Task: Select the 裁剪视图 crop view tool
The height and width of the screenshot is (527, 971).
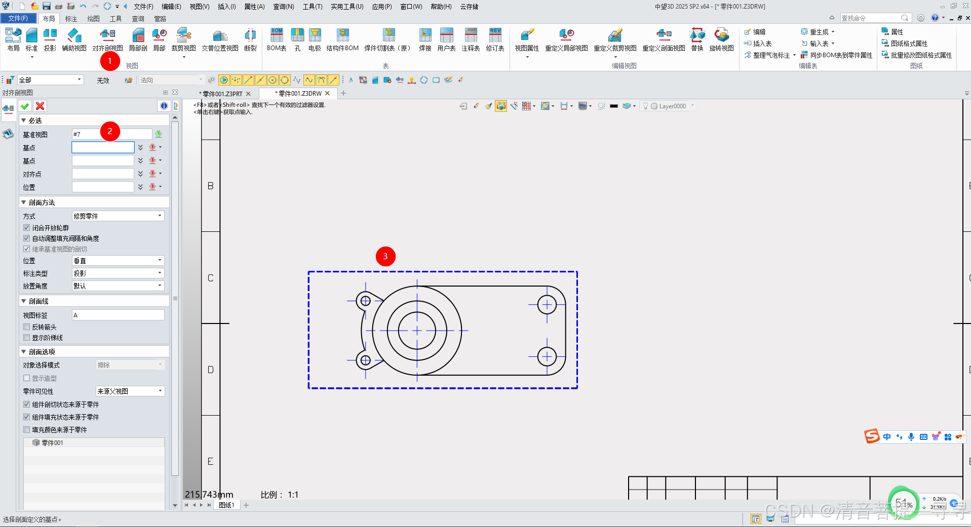Action: tap(183, 39)
